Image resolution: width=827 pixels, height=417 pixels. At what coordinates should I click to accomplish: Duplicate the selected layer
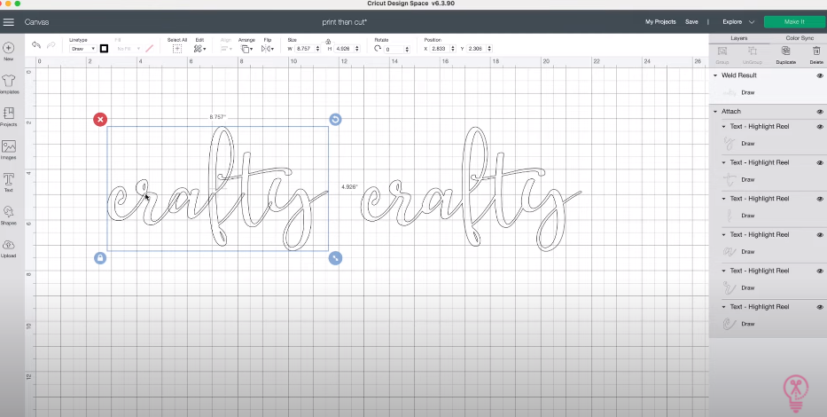coord(785,54)
